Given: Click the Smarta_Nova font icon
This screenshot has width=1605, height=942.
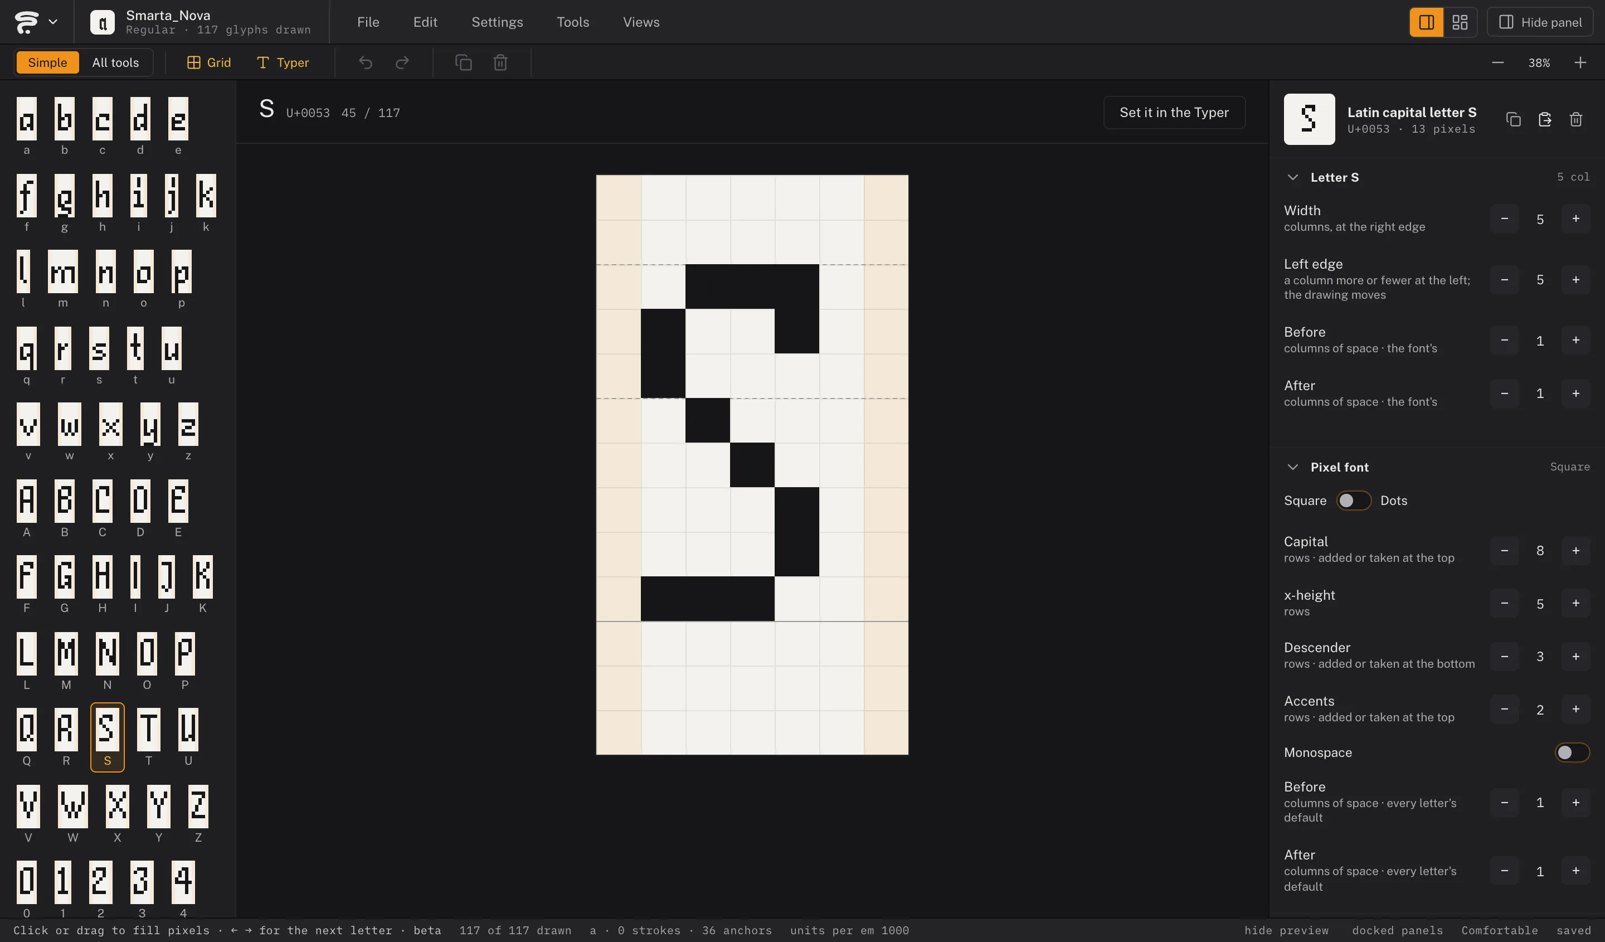Looking at the screenshot, I should 103,22.
